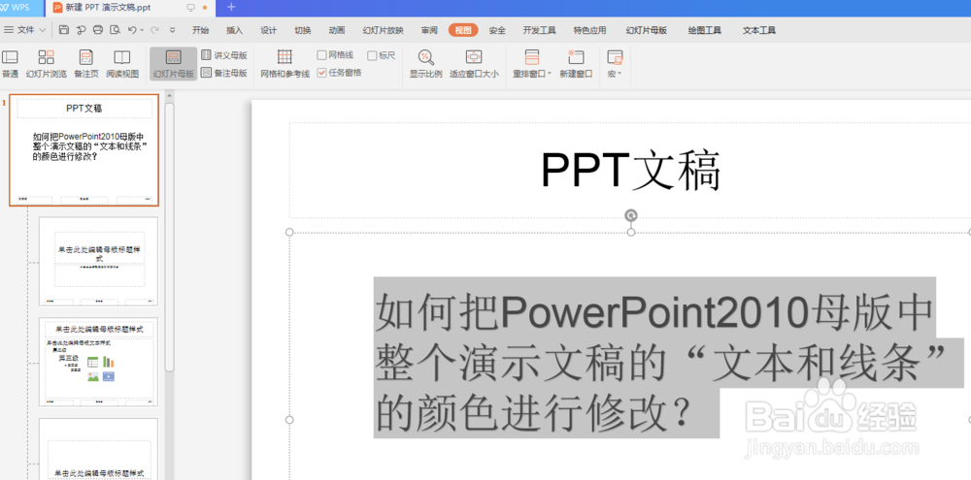Open the 动画 ribbon tab
This screenshot has width=971, height=480.
[x=337, y=30]
